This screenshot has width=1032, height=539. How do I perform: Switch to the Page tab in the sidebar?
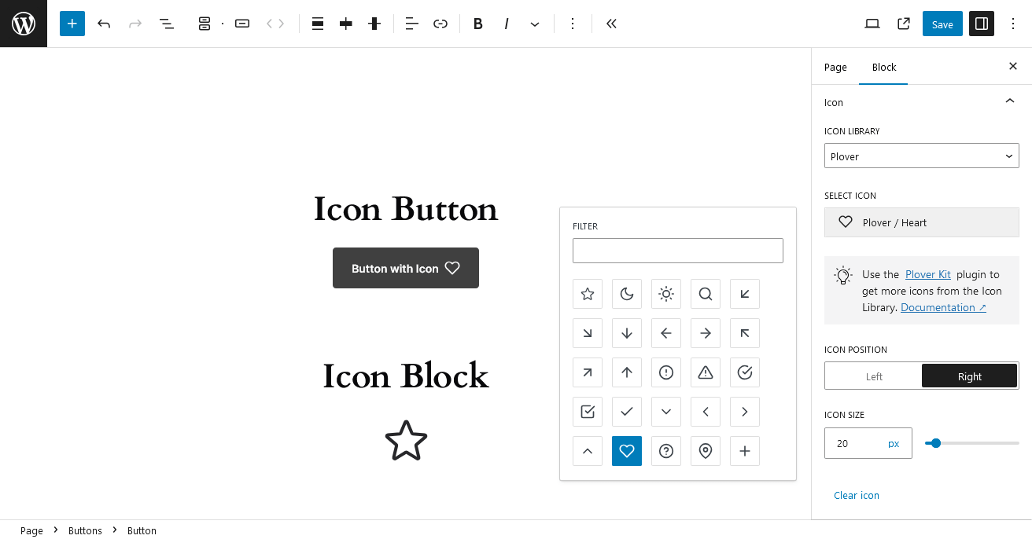coord(835,67)
